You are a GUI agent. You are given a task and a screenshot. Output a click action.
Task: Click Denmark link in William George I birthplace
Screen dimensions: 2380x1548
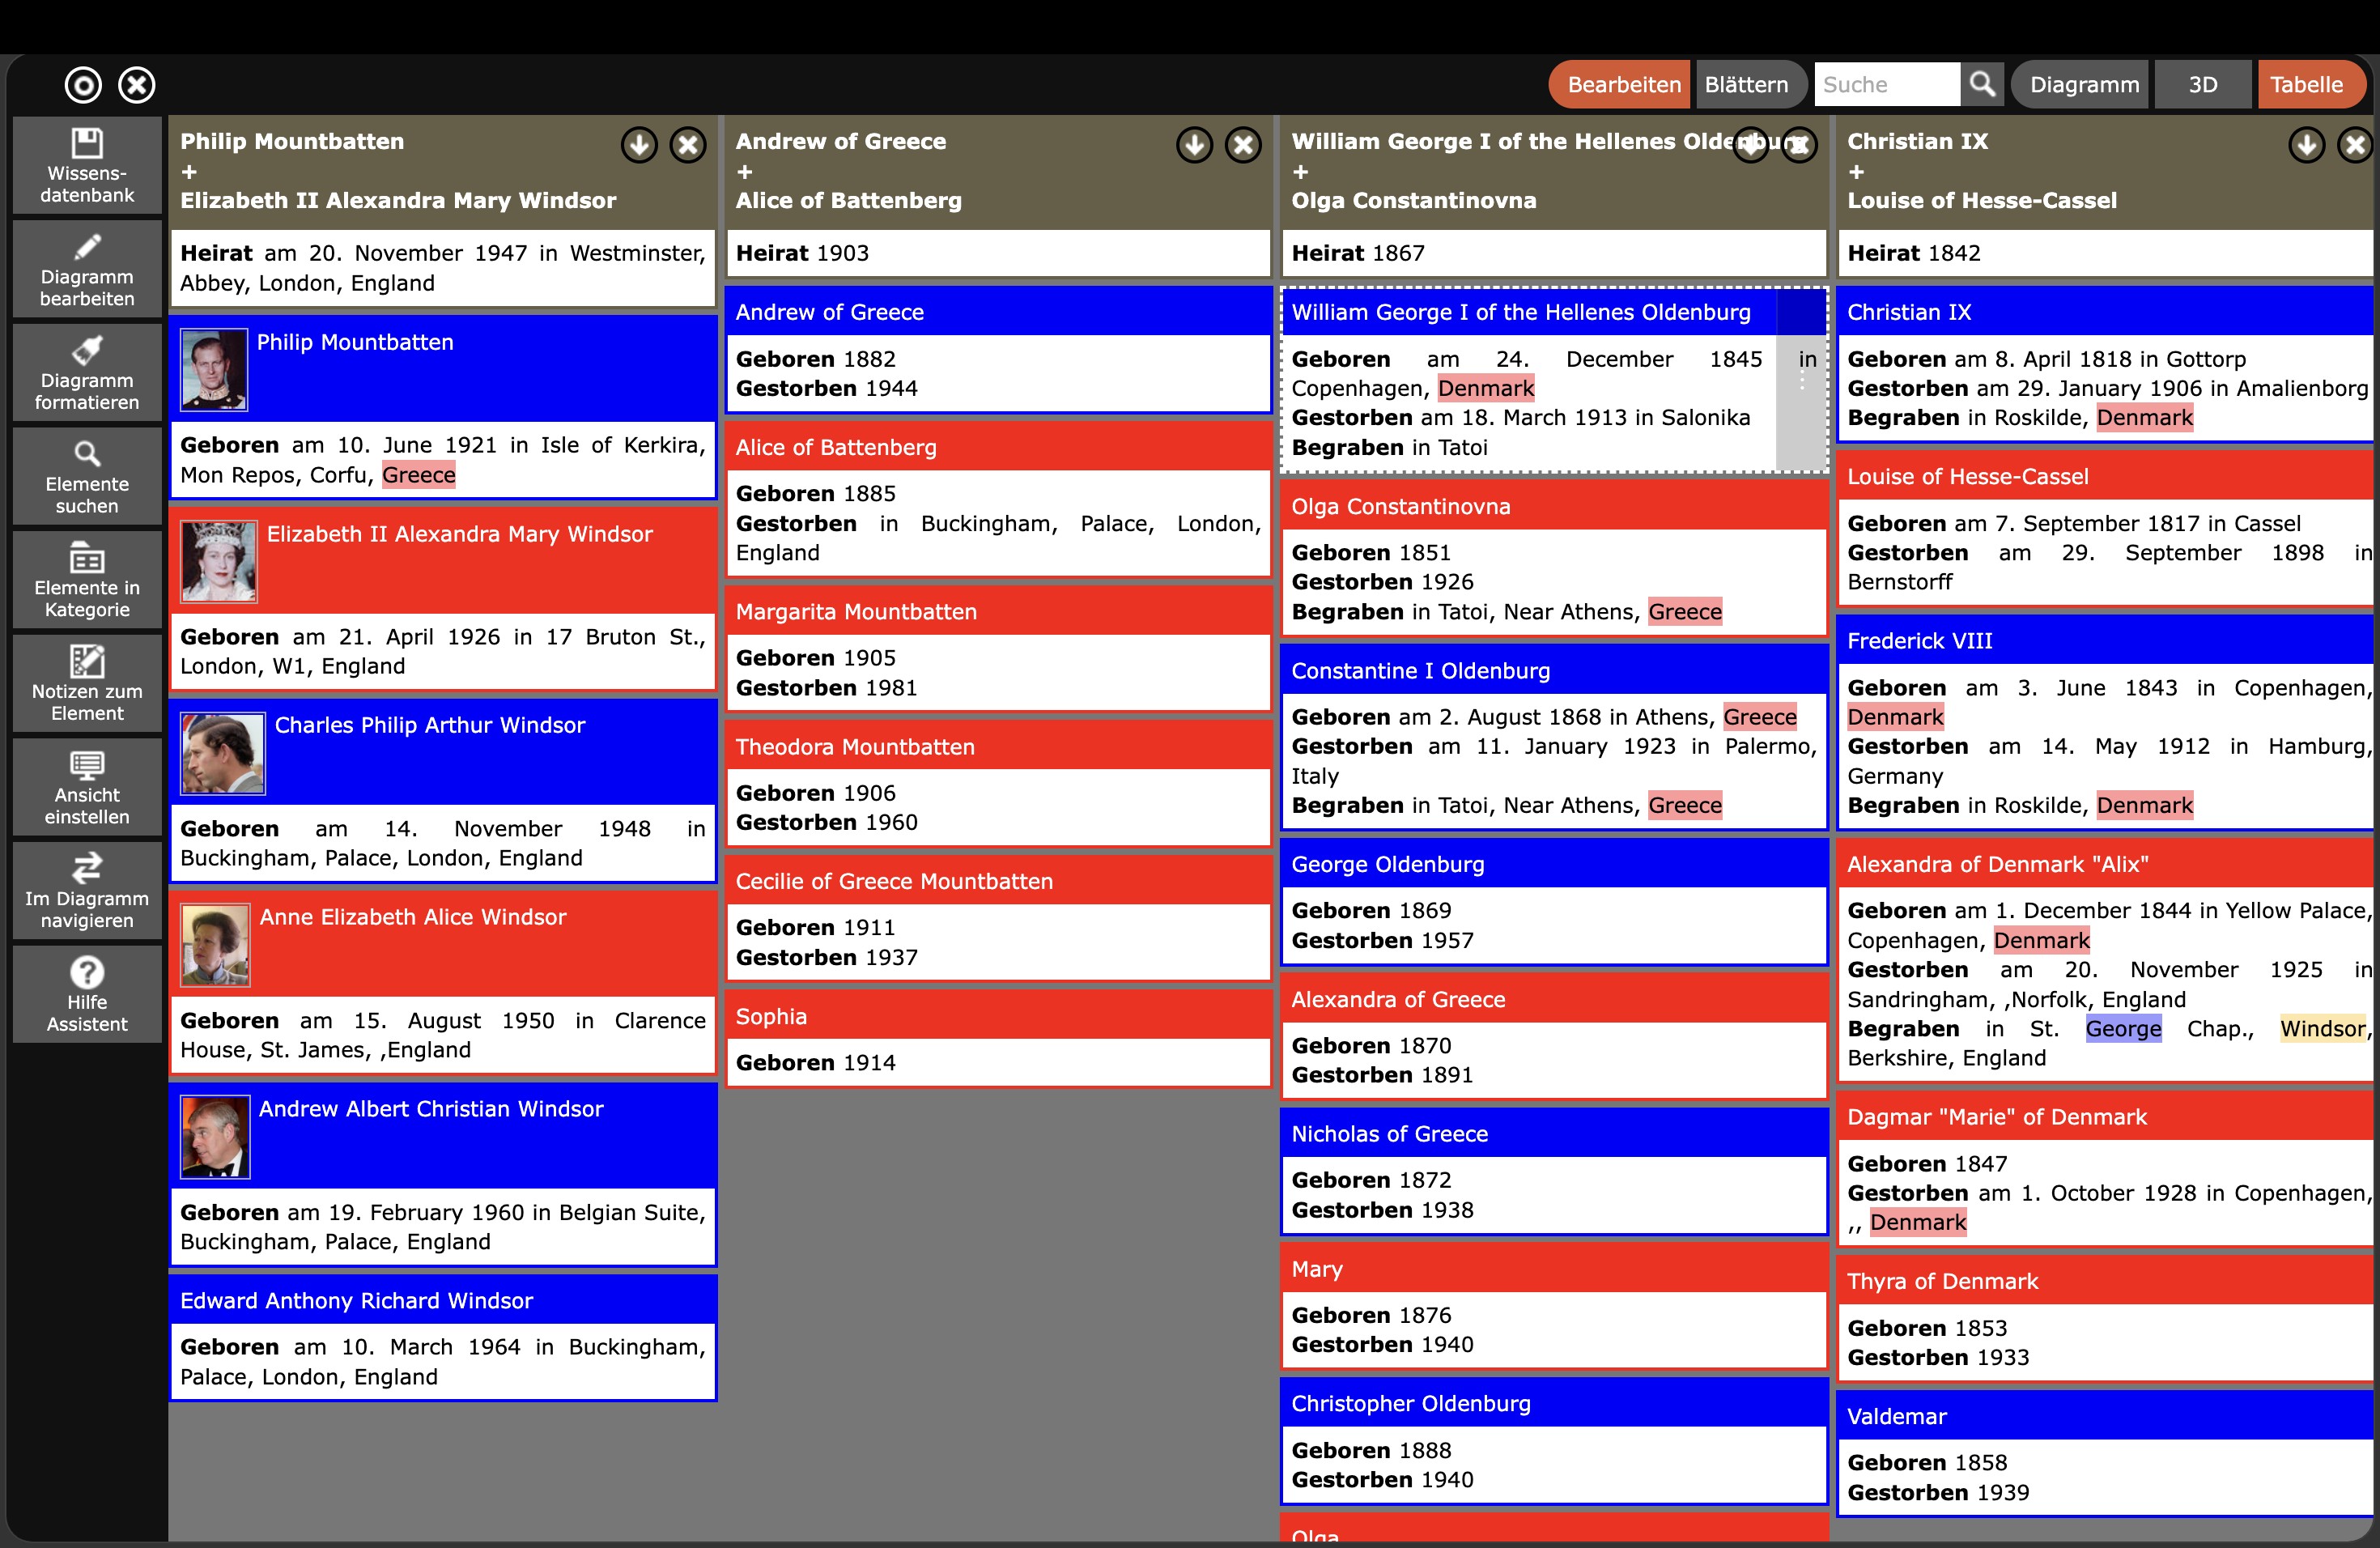point(1486,388)
